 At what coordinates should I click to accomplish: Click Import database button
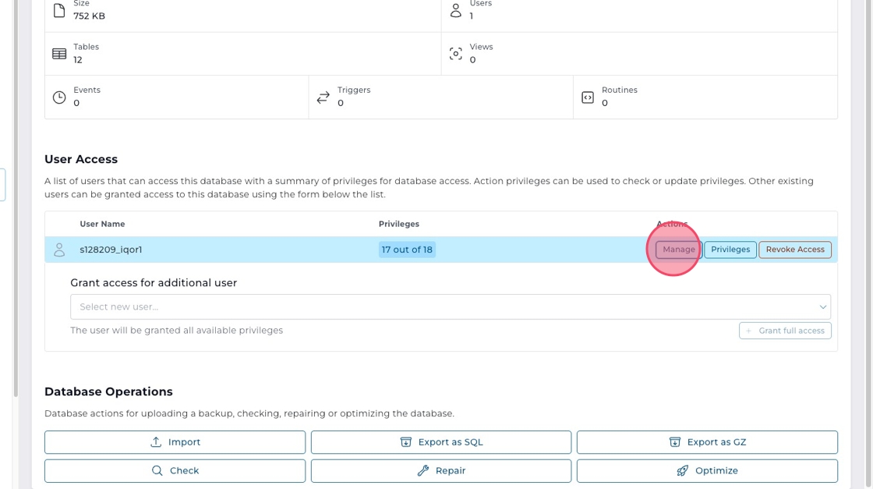175,442
